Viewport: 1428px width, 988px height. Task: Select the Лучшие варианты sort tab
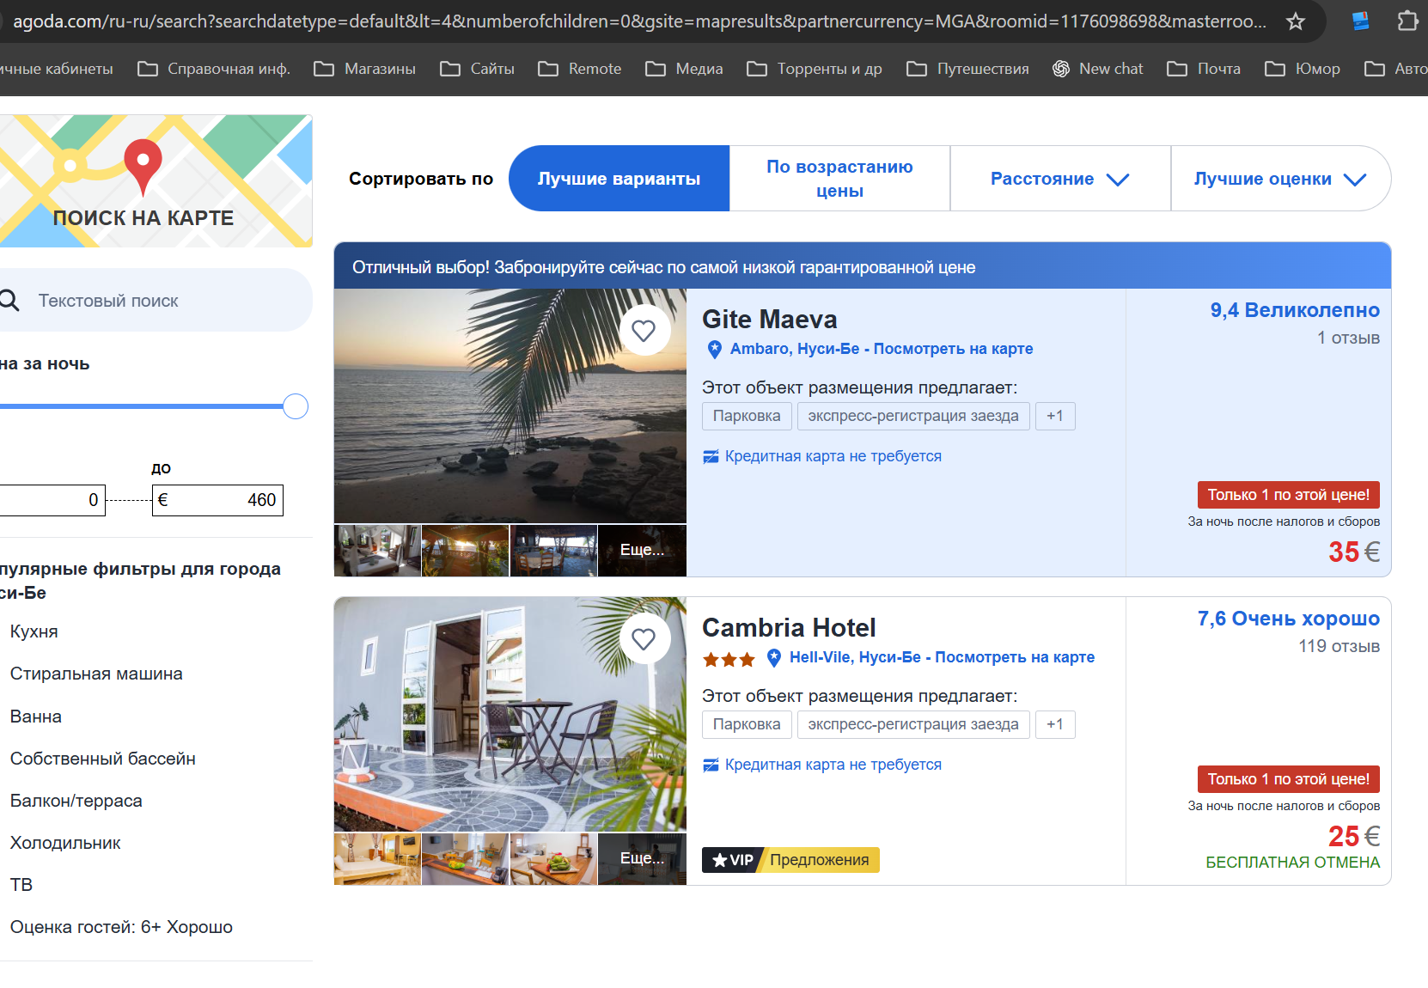click(x=619, y=179)
